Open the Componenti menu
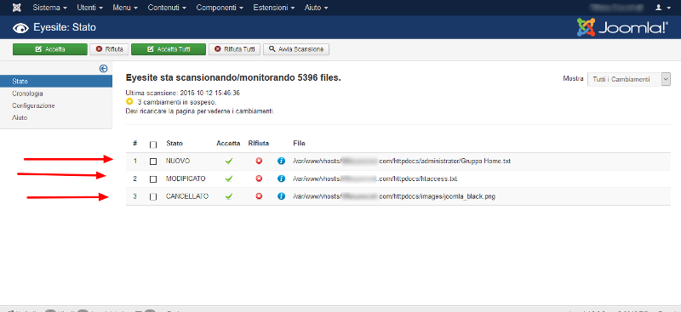Image resolution: width=681 pixels, height=312 pixels. tap(220, 8)
